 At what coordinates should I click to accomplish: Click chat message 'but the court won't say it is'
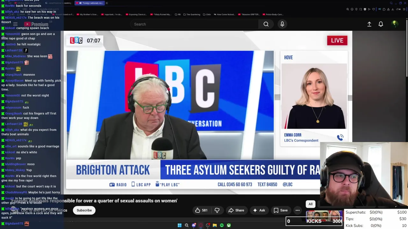[x=36, y=186]
